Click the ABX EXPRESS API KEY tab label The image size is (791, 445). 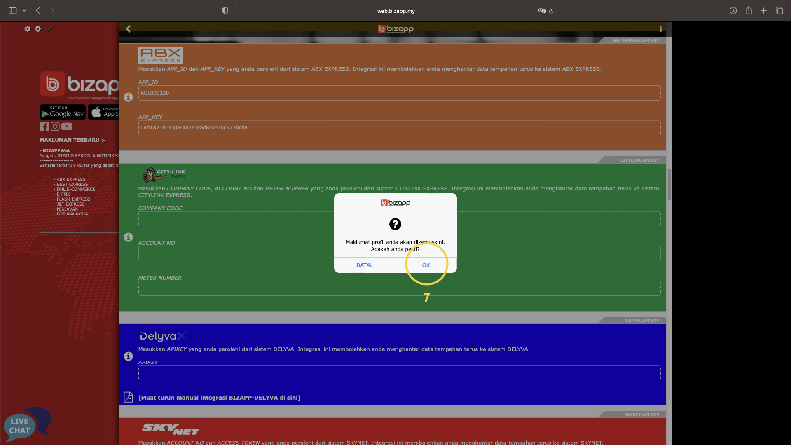(x=635, y=41)
